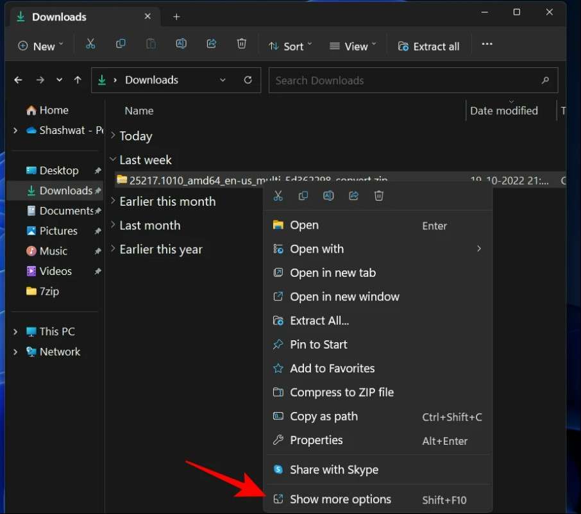Choose Open in new window
This screenshot has width=581, height=514.
click(x=378, y=297)
